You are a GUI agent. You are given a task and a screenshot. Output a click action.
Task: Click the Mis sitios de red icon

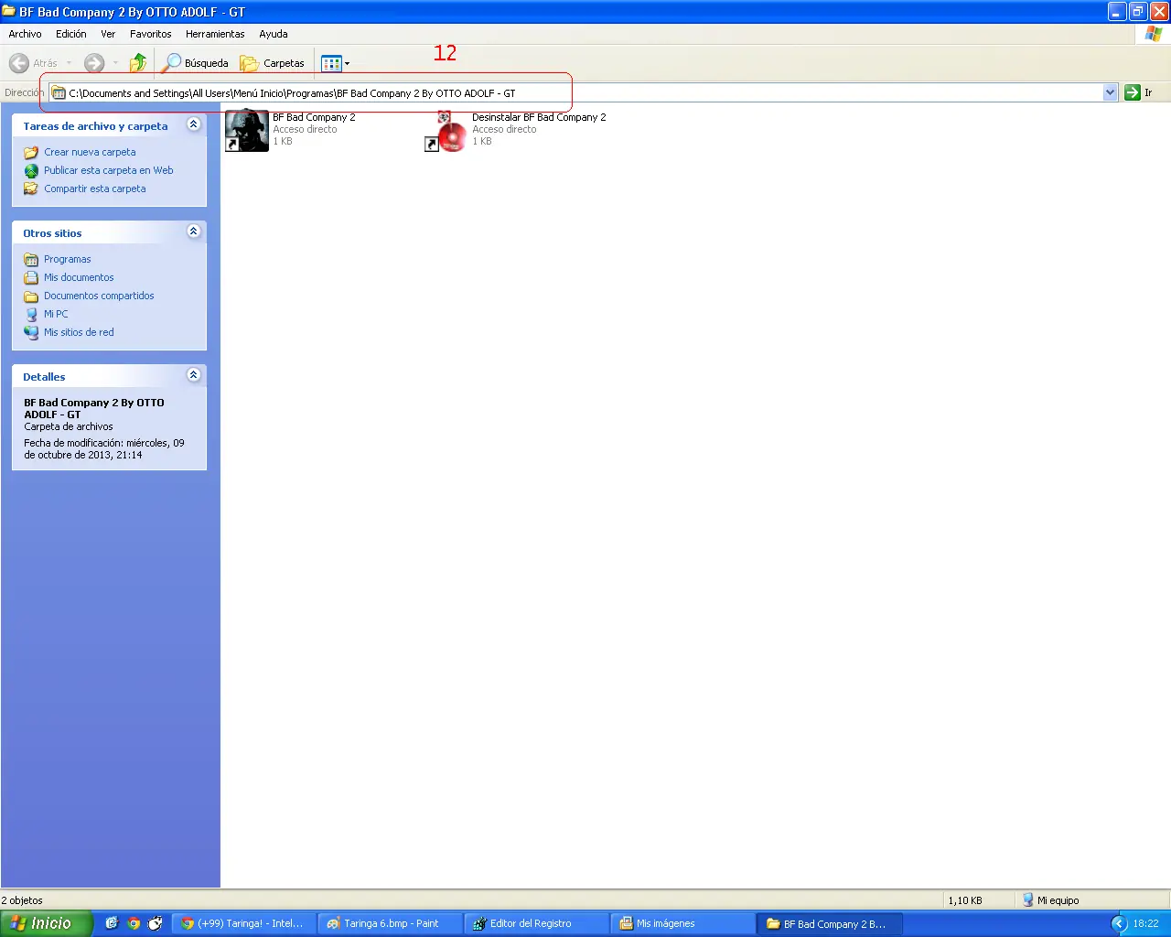tap(31, 333)
